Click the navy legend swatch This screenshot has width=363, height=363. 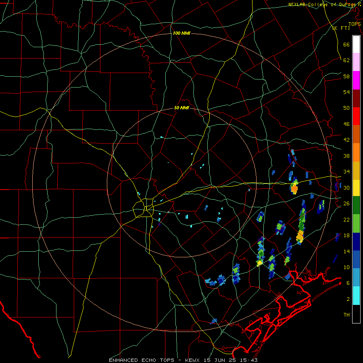(x=356, y=242)
